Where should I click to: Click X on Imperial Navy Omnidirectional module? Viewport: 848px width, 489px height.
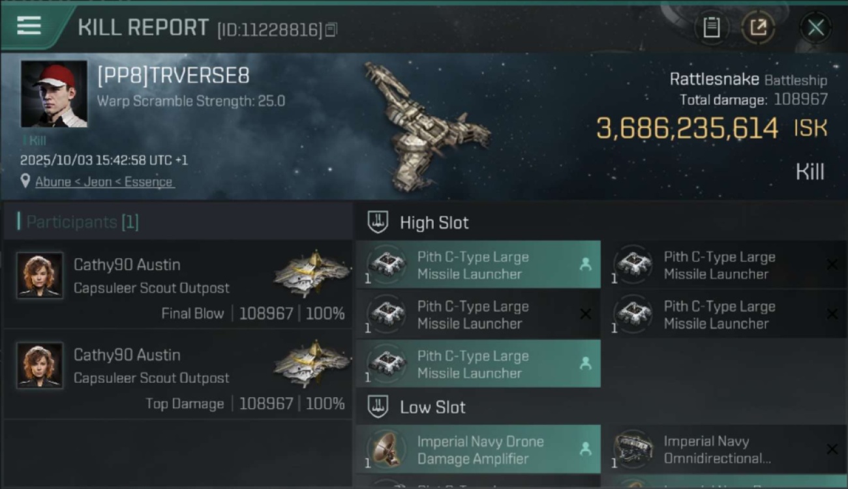pyautogui.click(x=832, y=449)
